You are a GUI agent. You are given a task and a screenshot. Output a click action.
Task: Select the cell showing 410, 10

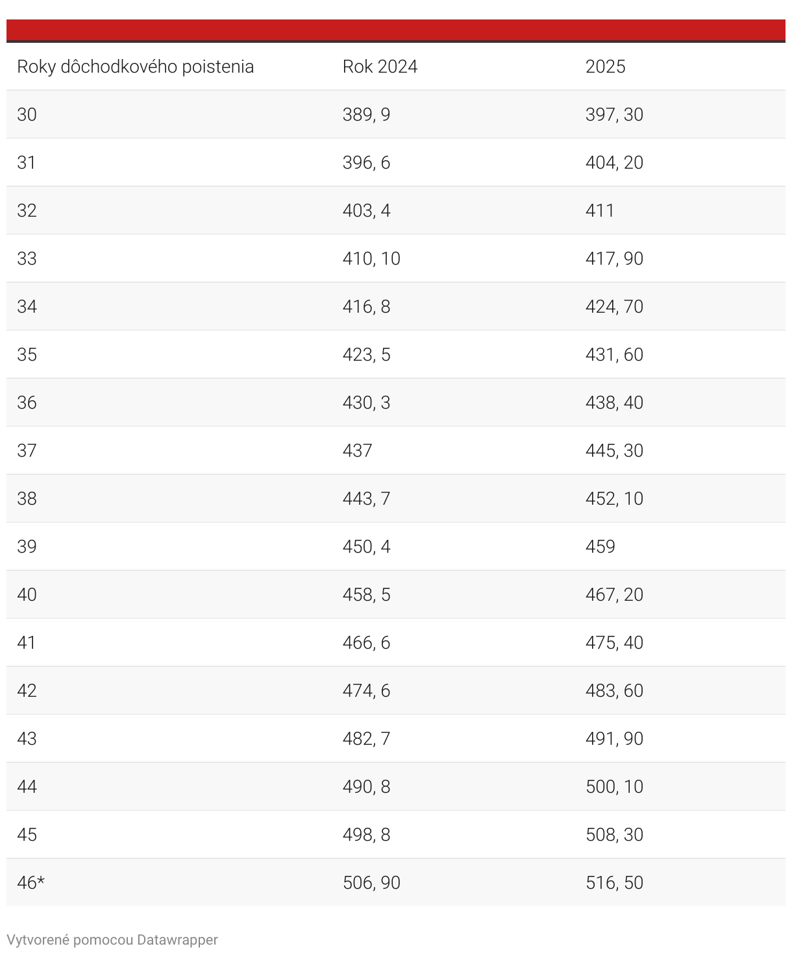coord(371,259)
